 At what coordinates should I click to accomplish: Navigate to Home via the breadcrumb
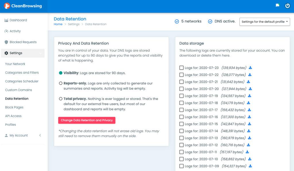coord(58,24)
